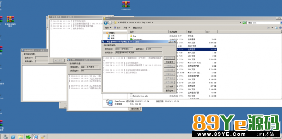Click the 7,516 KB PDB 文件 row

coord(197,59)
